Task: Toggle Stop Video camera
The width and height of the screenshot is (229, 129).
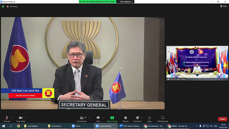Action: [x=20, y=119]
